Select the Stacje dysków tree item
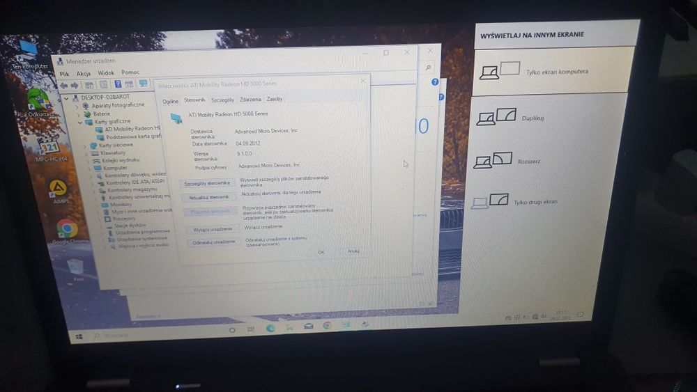Viewport: 697px width, 392px height. [126, 225]
